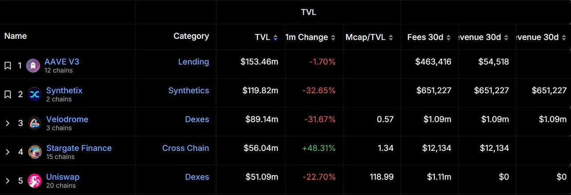Bookmark the AAVE V3 protocol

coord(8,66)
